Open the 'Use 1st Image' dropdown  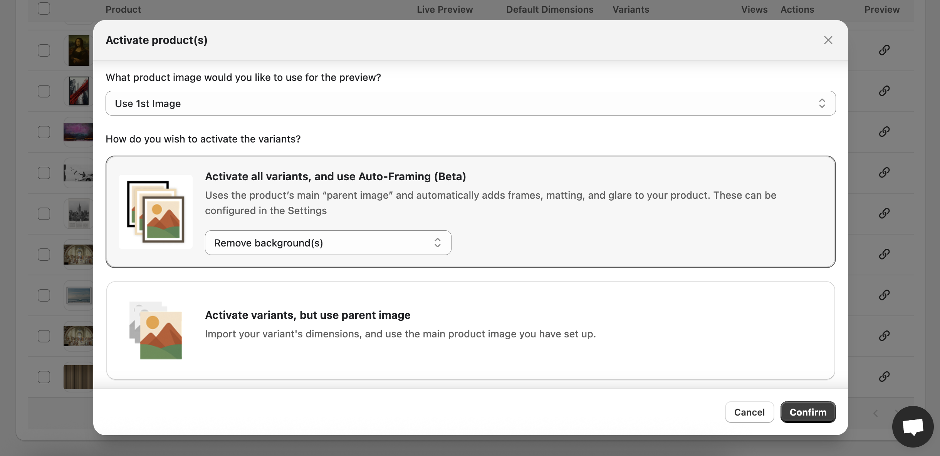tap(470, 103)
